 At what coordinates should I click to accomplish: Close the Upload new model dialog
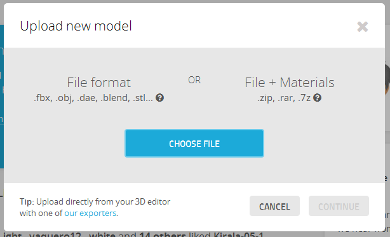coord(363,27)
